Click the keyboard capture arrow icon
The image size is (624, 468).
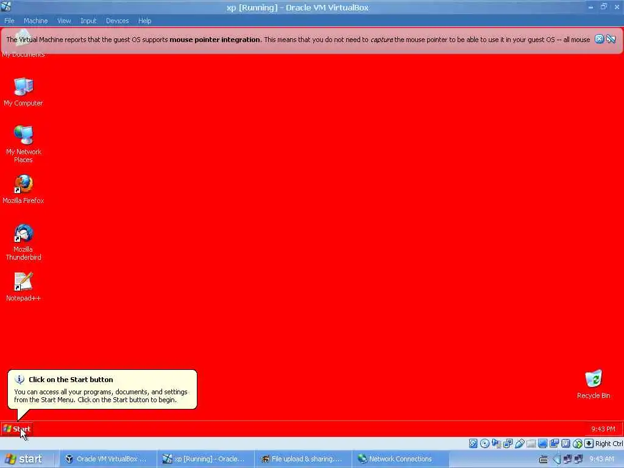(589, 444)
